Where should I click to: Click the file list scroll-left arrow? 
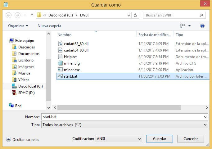pyautogui.click(x=55, y=108)
